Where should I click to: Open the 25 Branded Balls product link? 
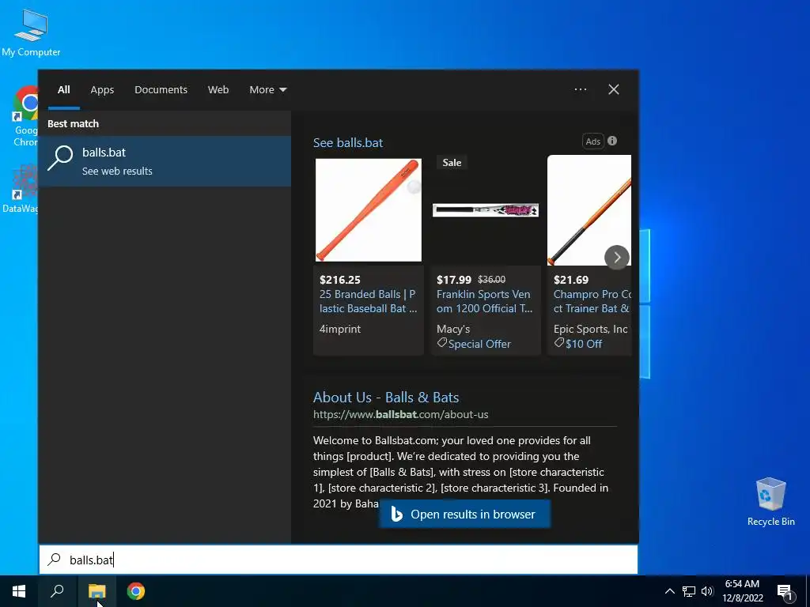pyautogui.click(x=368, y=301)
